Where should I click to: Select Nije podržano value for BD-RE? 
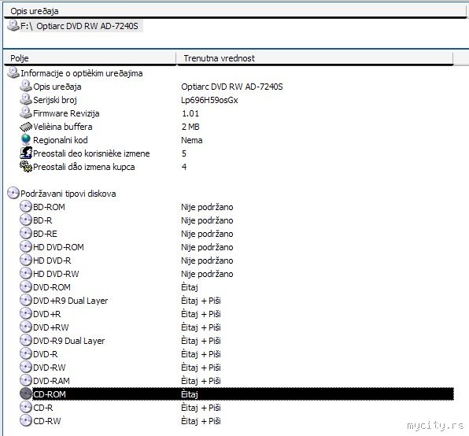pyautogui.click(x=207, y=234)
